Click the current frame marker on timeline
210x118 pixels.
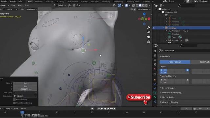[22, 112]
